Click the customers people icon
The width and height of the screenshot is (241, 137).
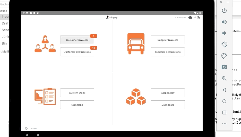click(45, 44)
